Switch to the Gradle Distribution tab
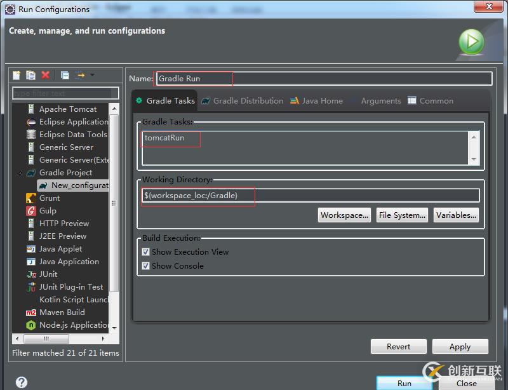Viewport: 508px width, 390px height. 242,101
